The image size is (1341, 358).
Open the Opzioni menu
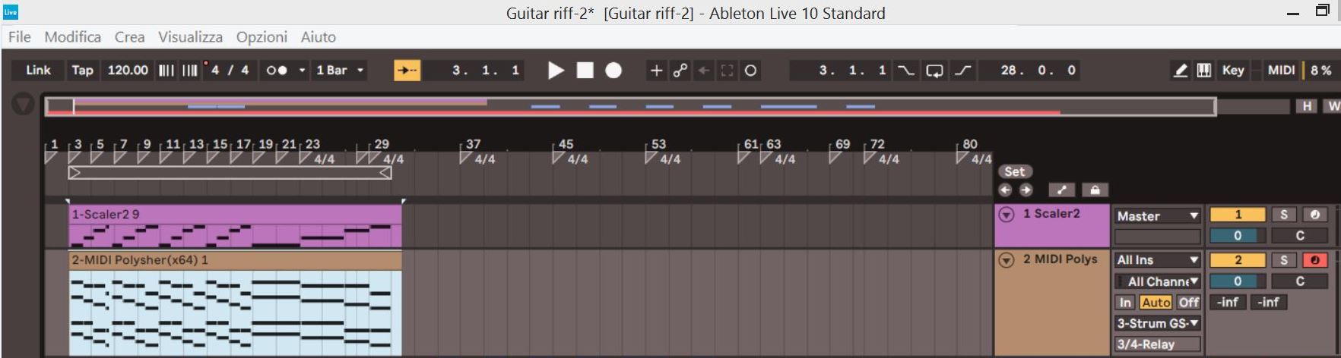(262, 36)
